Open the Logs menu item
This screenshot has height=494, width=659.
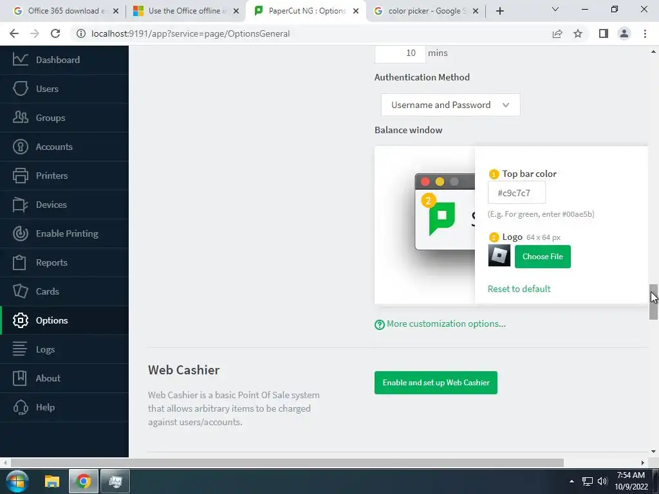[64, 349]
